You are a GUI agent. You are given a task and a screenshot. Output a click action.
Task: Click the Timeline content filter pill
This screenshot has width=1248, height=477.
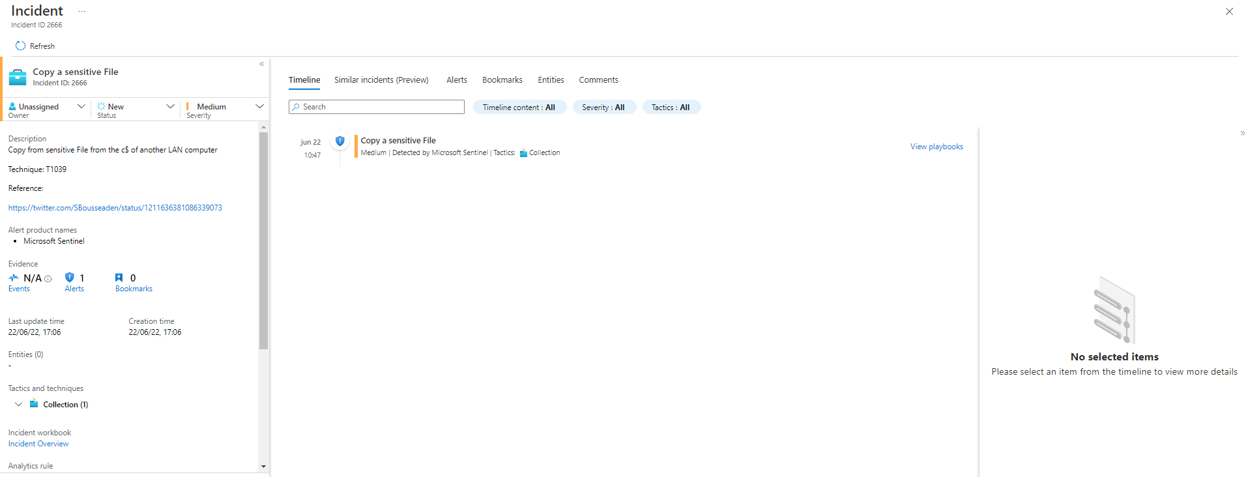point(519,108)
